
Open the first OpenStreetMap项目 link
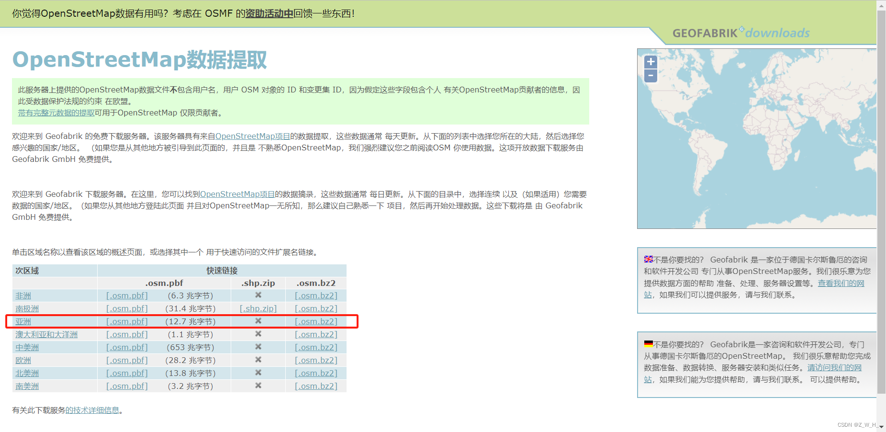(x=253, y=136)
